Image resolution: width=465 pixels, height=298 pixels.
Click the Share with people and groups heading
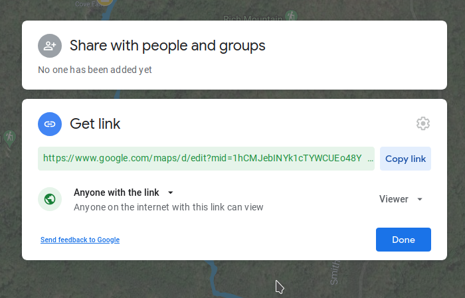click(167, 46)
